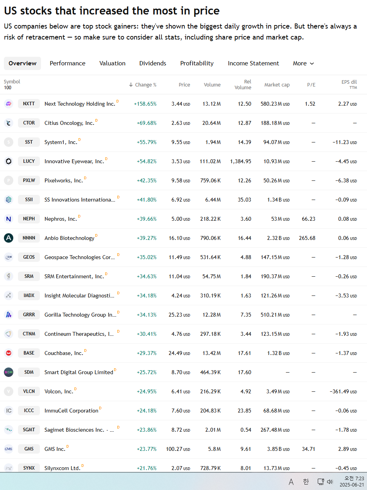
Task: Click the Sagimet Biosciences logo icon
Action: pos(9,430)
